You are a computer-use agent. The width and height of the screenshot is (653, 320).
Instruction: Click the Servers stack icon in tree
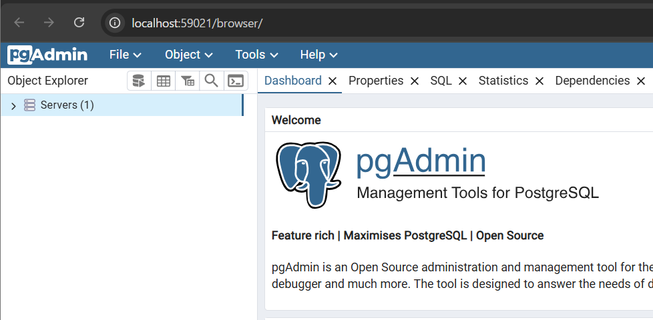click(x=29, y=105)
